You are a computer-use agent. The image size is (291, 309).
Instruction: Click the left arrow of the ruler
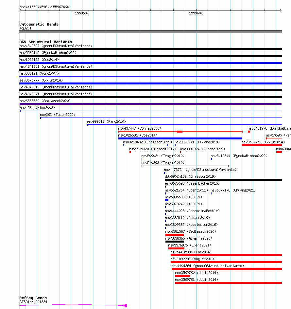[x=21, y=10]
